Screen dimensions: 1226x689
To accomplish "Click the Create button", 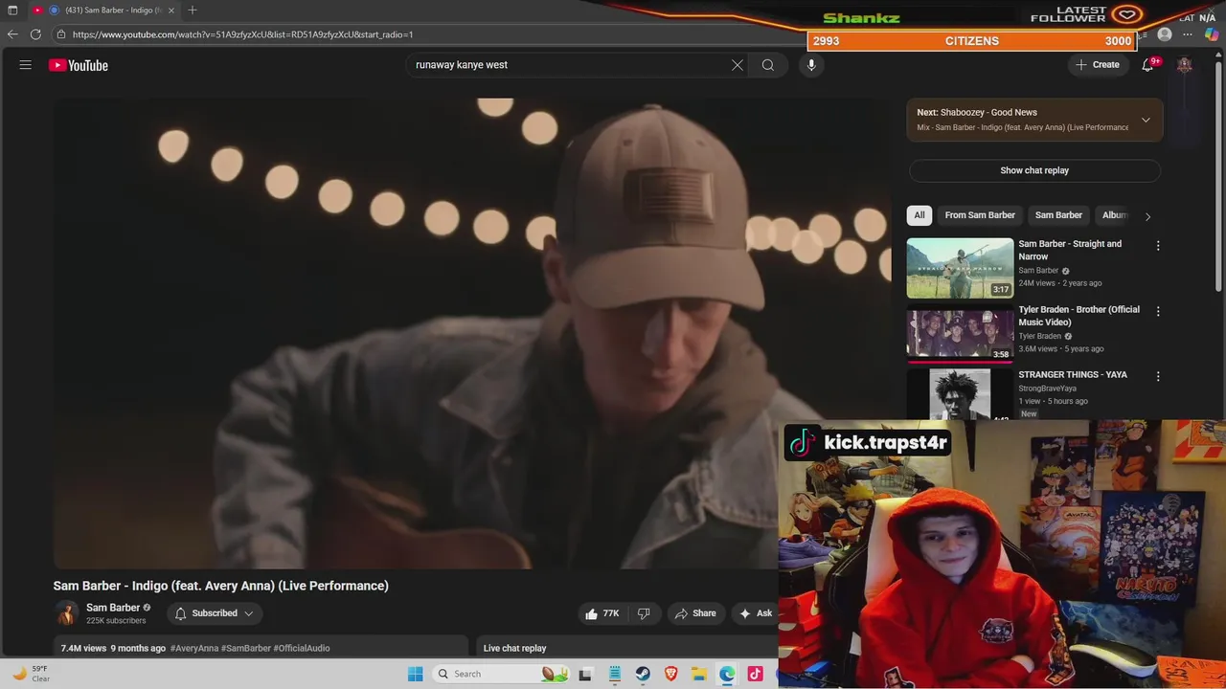I will (x=1098, y=65).
